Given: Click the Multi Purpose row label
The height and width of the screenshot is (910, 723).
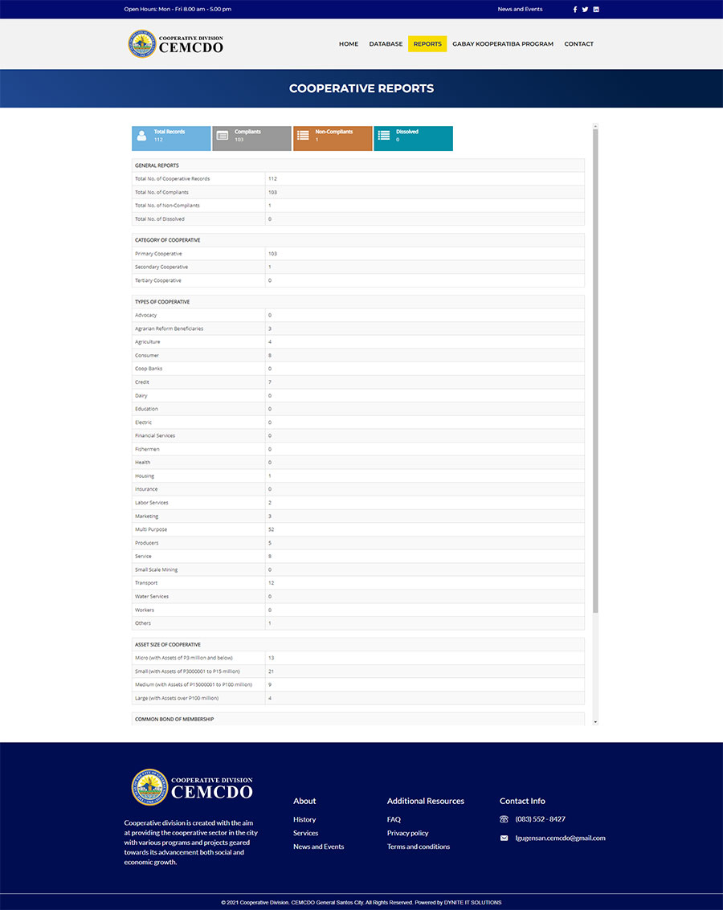Looking at the screenshot, I should pos(151,529).
